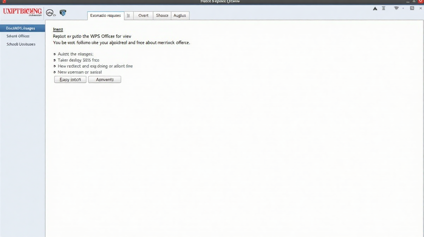Viewport: 424px width, 237px height.
Task: Click the Wi-Fi shaped icon in toolbar
Action: pos(396,8)
